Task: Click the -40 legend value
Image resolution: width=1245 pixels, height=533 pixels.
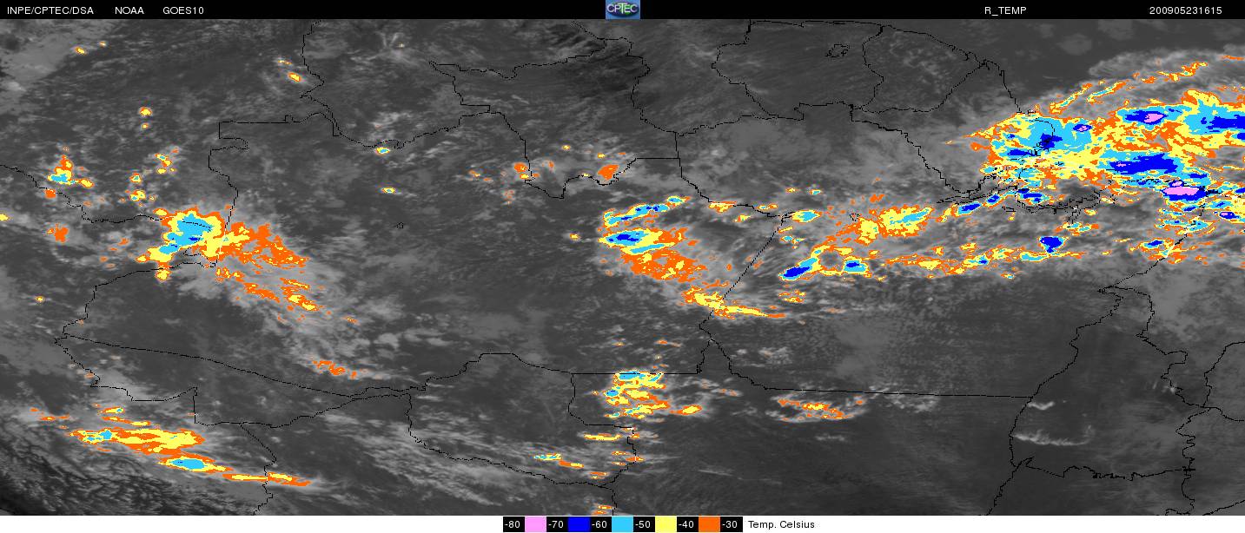Action: tap(687, 524)
